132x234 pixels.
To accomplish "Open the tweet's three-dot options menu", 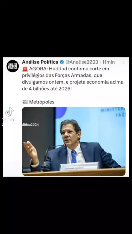I will pos(123,62).
